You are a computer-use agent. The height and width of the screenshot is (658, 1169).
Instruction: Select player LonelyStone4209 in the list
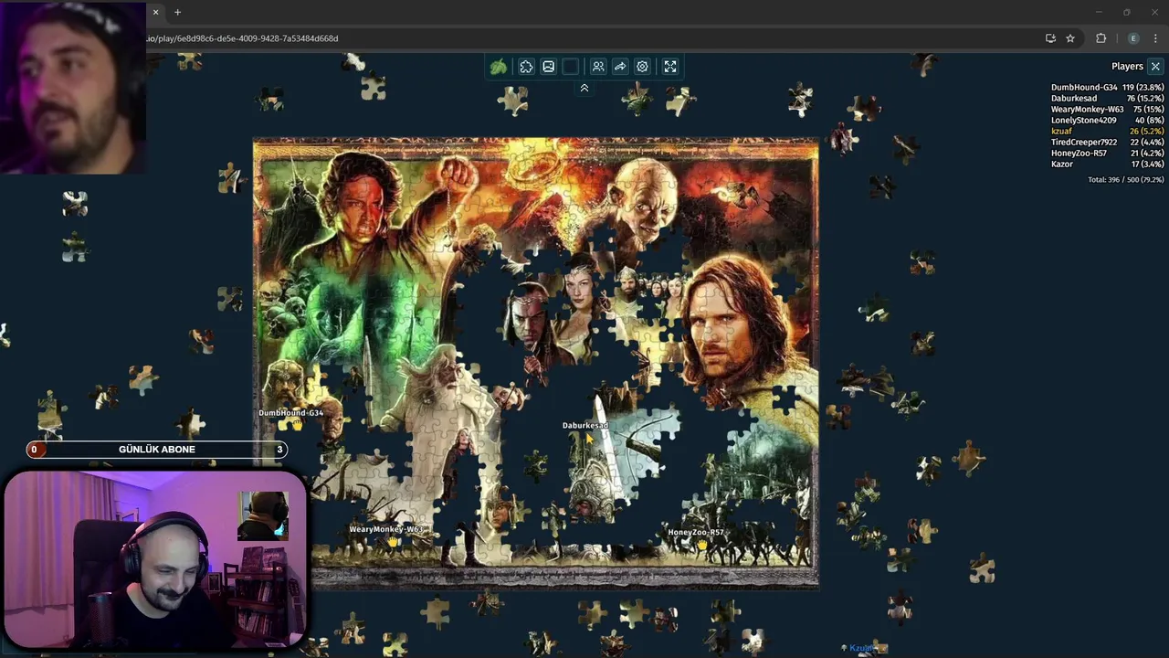point(1108,121)
